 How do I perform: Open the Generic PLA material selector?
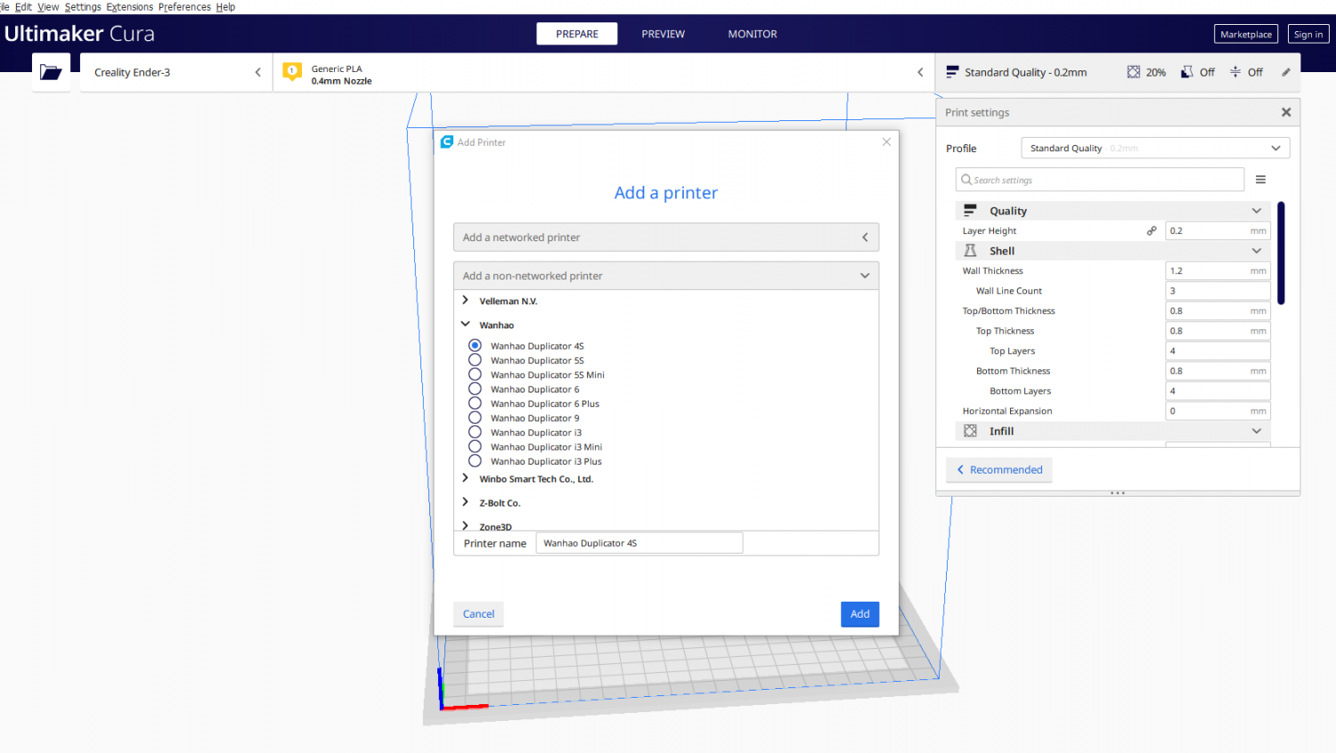pos(604,72)
